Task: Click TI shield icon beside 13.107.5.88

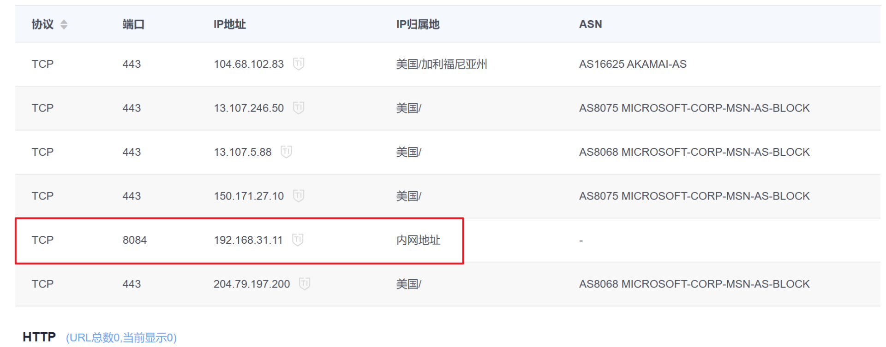Action: (x=286, y=152)
